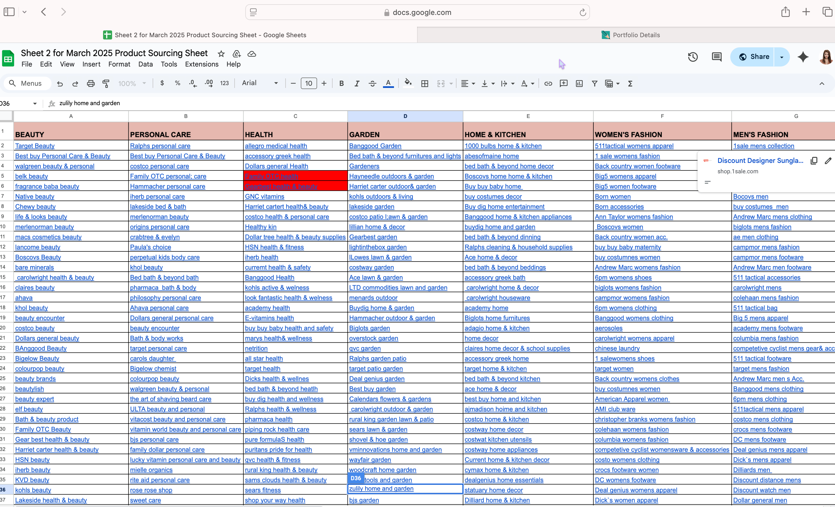Image resolution: width=835 pixels, height=507 pixels.
Task: Open the Target Beauty link
Action: [35, 146]
